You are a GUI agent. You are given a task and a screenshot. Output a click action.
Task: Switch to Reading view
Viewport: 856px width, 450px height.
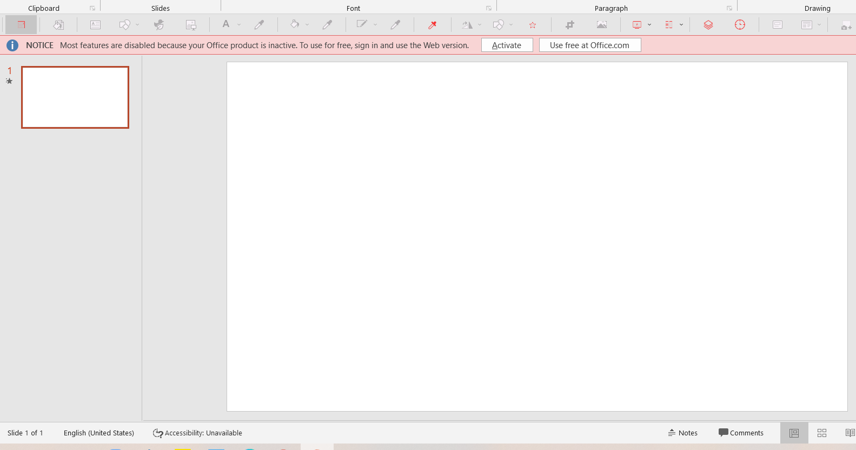coord(850,433)
